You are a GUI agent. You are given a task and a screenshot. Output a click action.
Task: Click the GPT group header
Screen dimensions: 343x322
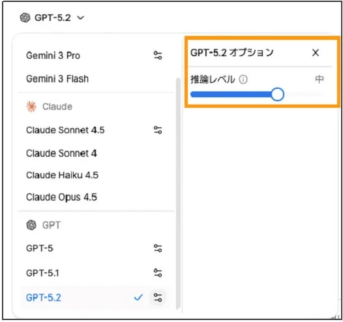point(43,225)
